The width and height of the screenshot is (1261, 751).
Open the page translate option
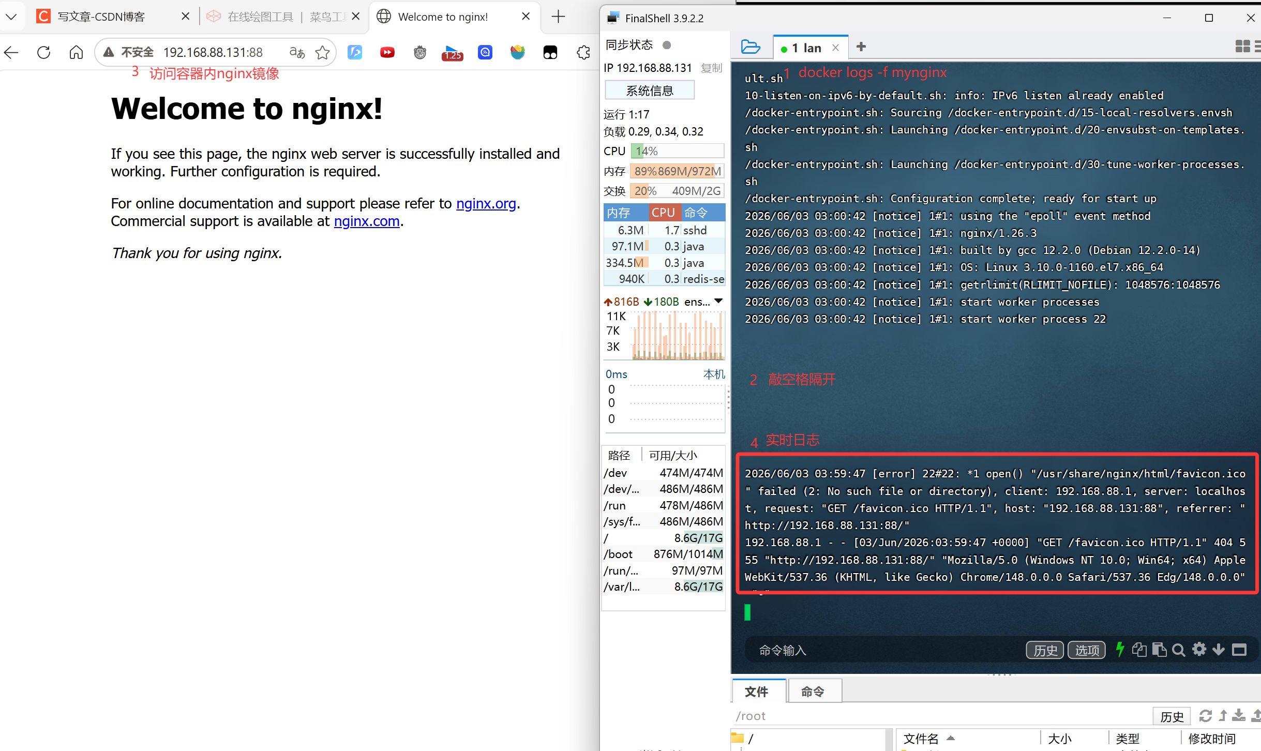pos(297,52)
